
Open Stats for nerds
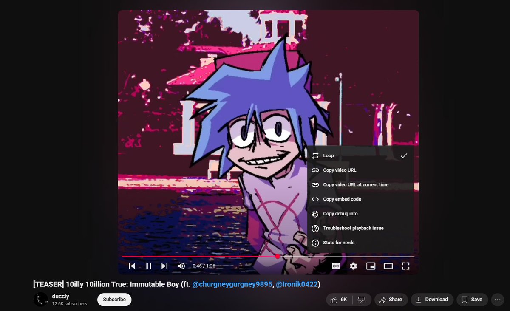360,243
